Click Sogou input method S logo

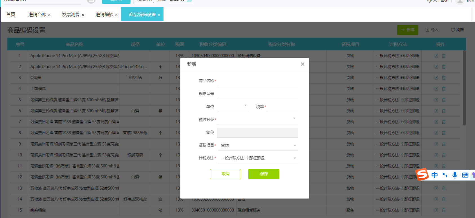pyautogui.click(x=422, y=174)
